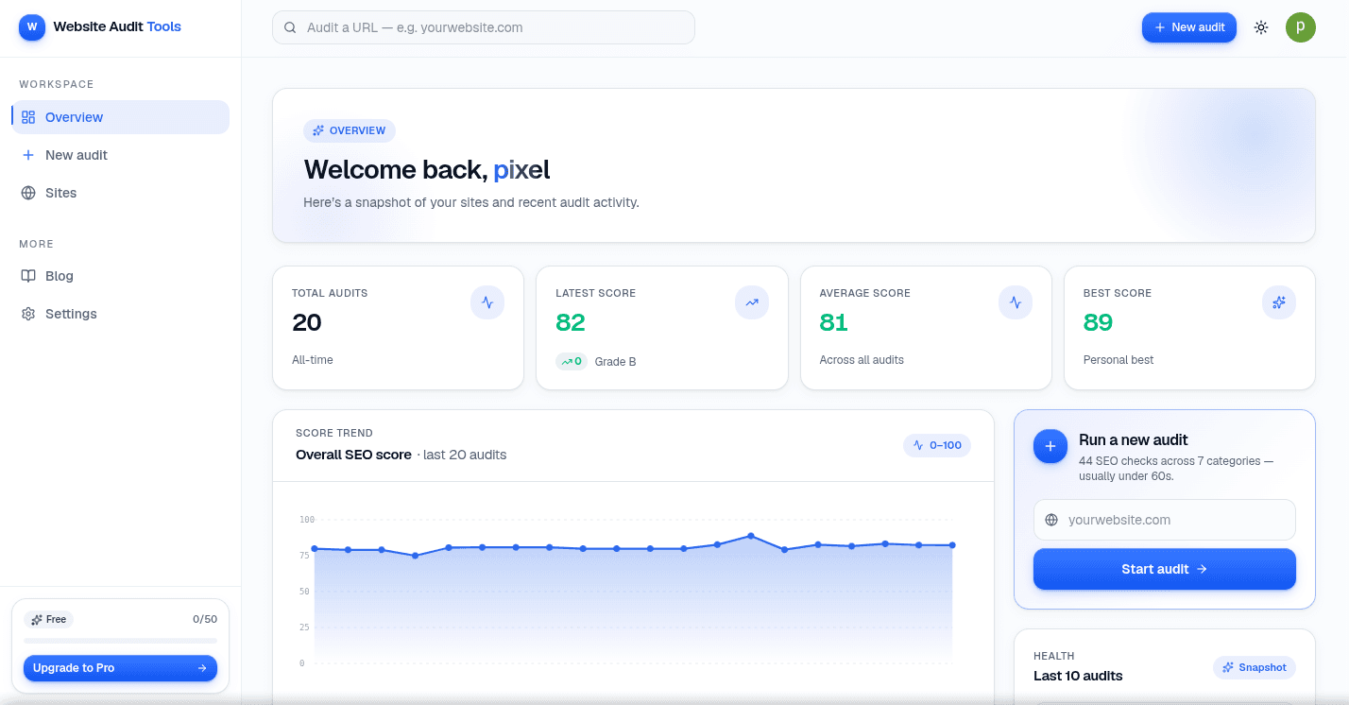Screen dimensions: 1349x705
Task: Open the Blog sidebar link
Action: 120,276
